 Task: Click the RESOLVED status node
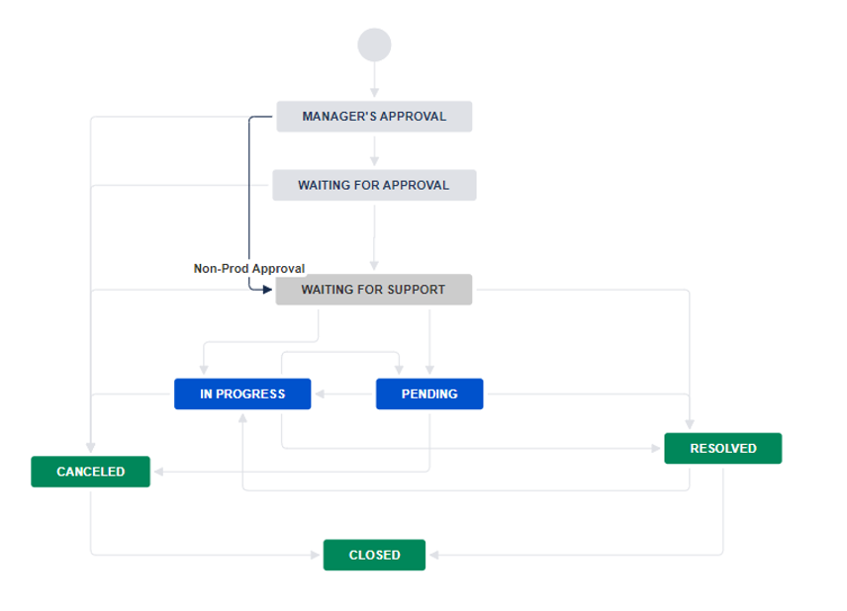pyautogui.click(x=724, y=448)
